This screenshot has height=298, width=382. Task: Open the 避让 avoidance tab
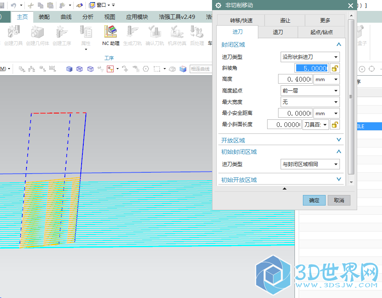tap(285, 21)
